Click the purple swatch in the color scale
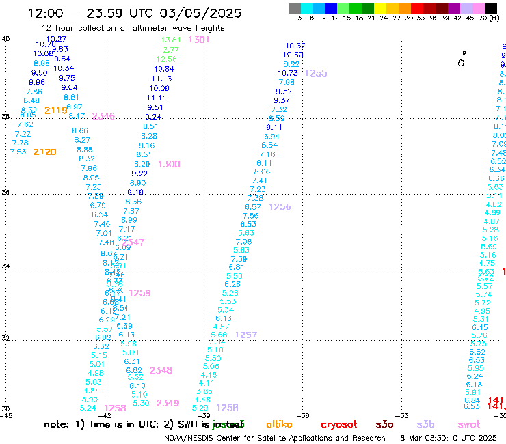The width and height of the screenshot is (506, 444). point(454,8)
